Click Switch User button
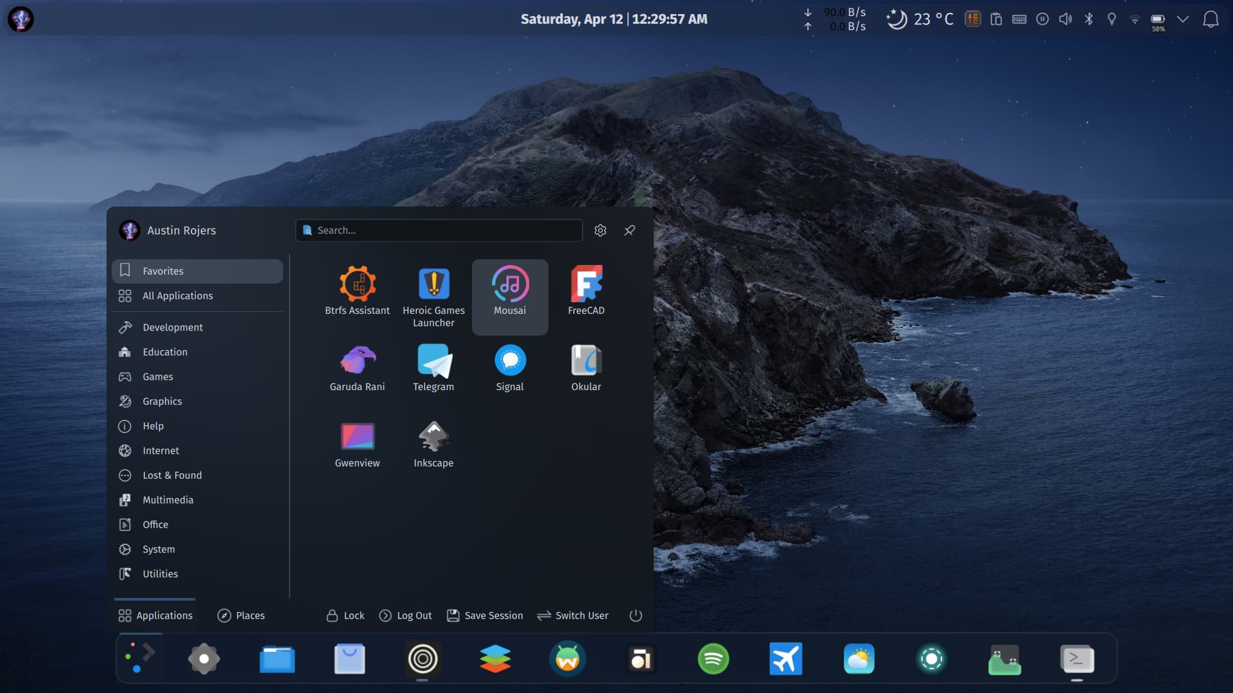The image size is (1233, 693). (572, 615)
